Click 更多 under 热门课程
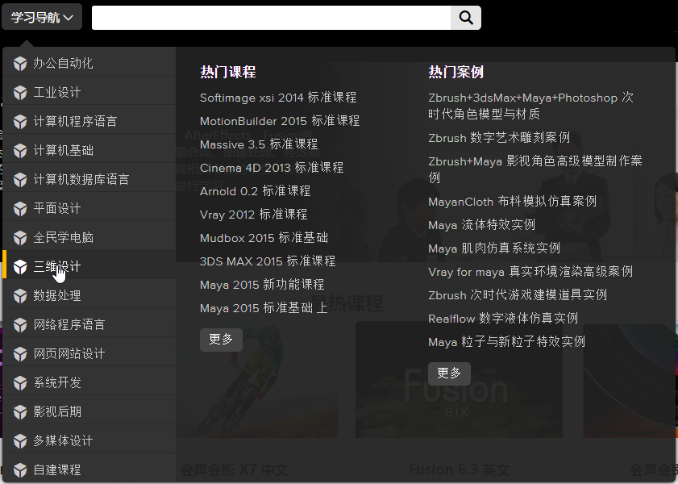This screenshot has height=484, width=678. (221, 340)
